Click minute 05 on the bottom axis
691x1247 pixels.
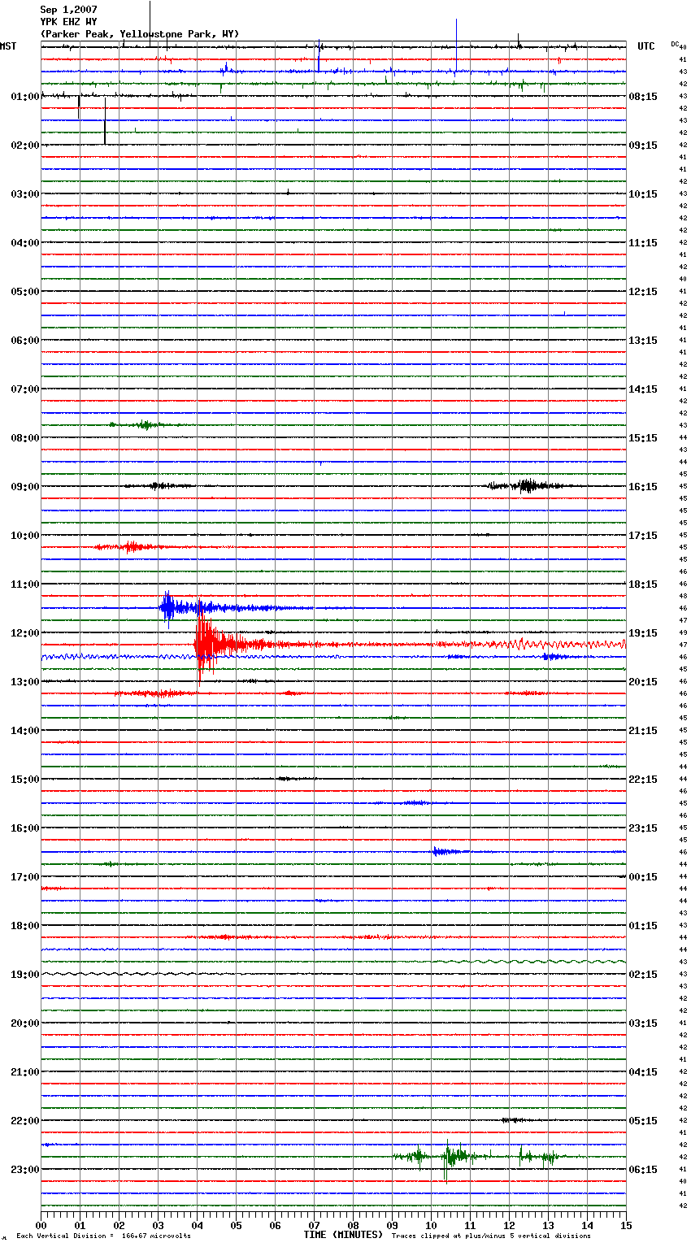coord(236,1225)
